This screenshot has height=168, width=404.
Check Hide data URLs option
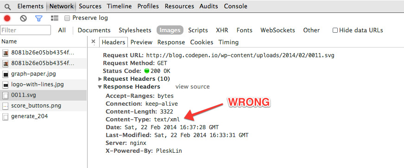[335, 30]
